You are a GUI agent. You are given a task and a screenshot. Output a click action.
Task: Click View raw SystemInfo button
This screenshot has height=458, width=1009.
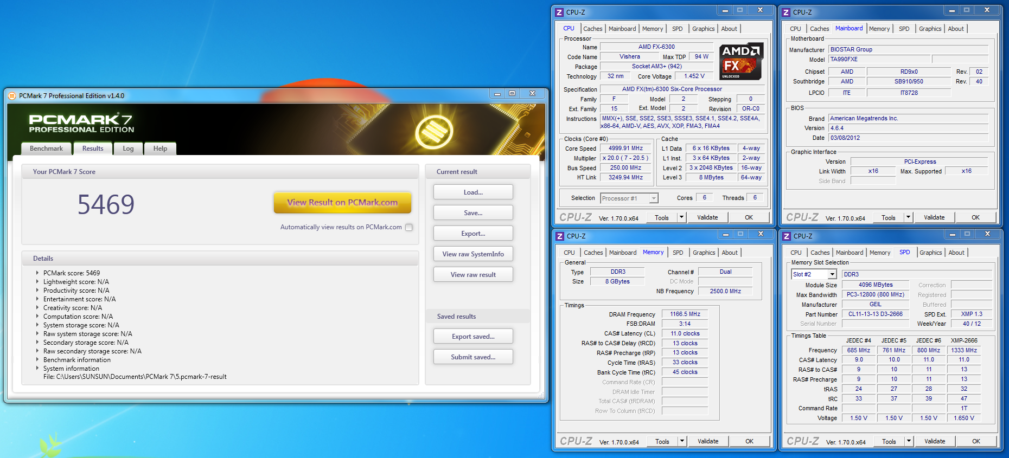coord(473,254)
